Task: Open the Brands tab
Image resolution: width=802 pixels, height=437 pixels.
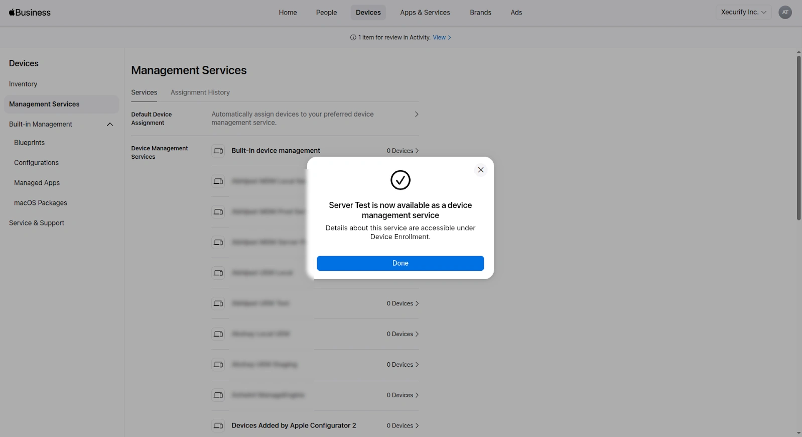Action: click(480, 13)
